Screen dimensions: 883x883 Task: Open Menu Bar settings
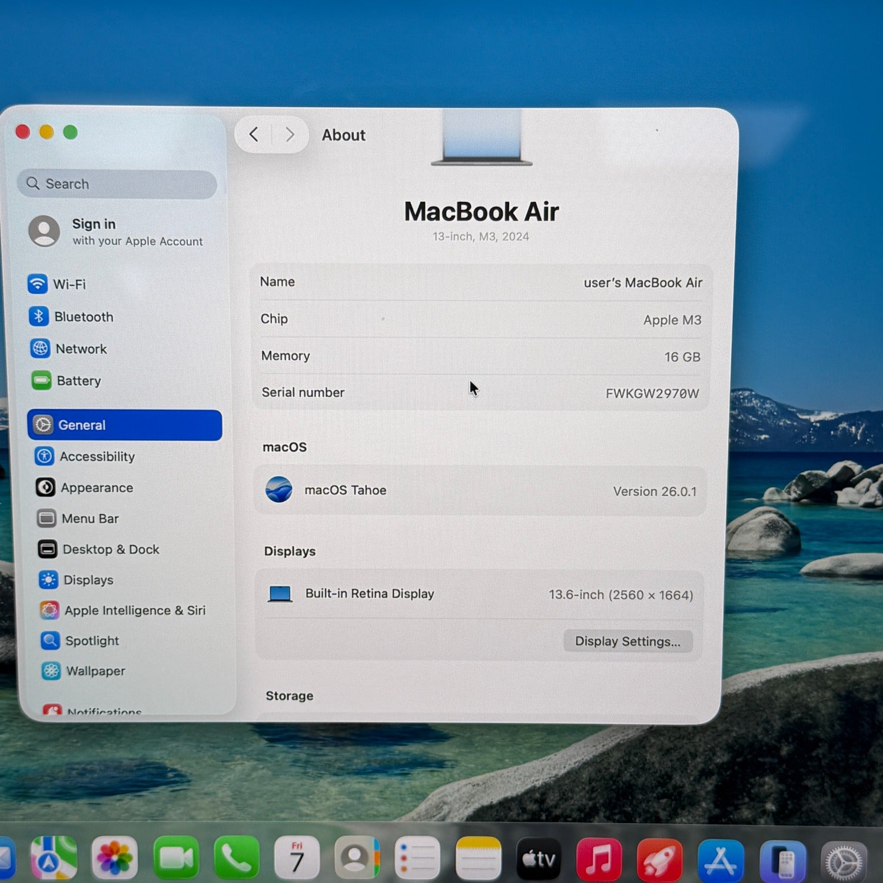[x=90, y=519]
